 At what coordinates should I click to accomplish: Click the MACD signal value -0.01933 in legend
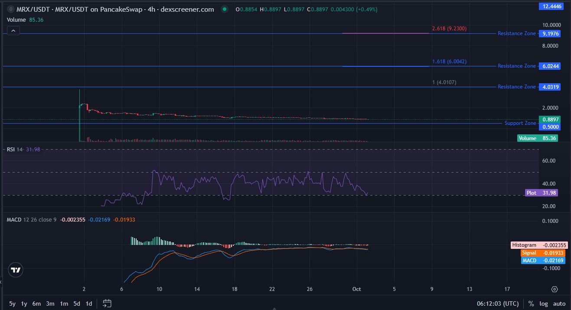point(124,220)
